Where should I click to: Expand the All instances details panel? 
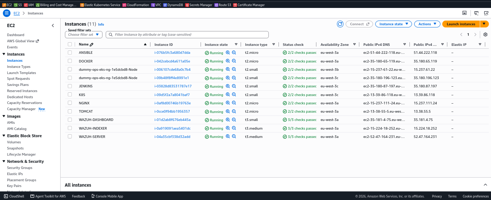point(485,185)
